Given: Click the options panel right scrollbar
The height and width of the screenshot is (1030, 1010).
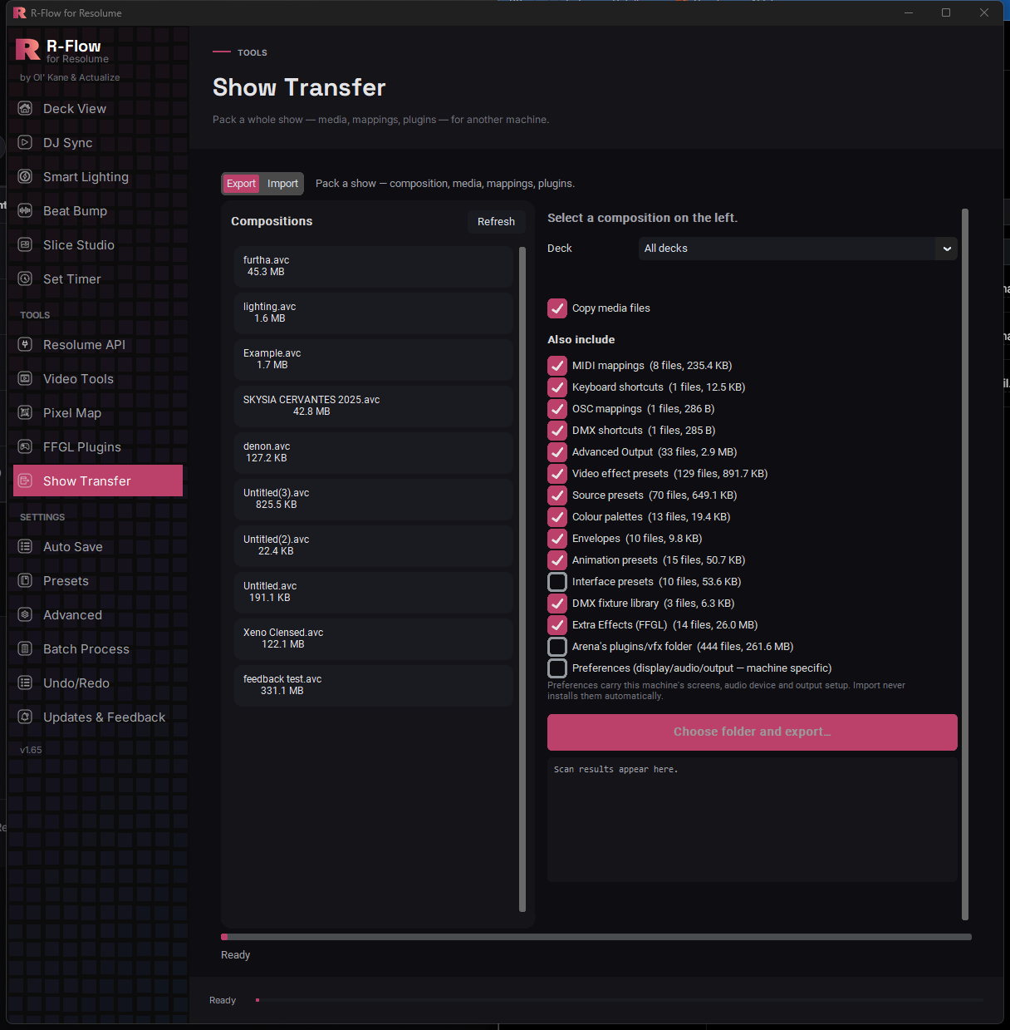Looking at the screenshot, I should tap(965, 564).
